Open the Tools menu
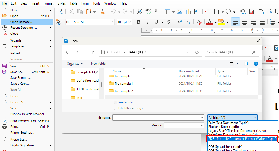This screenshot has width=279, height=151. click(x=96, y=3)
